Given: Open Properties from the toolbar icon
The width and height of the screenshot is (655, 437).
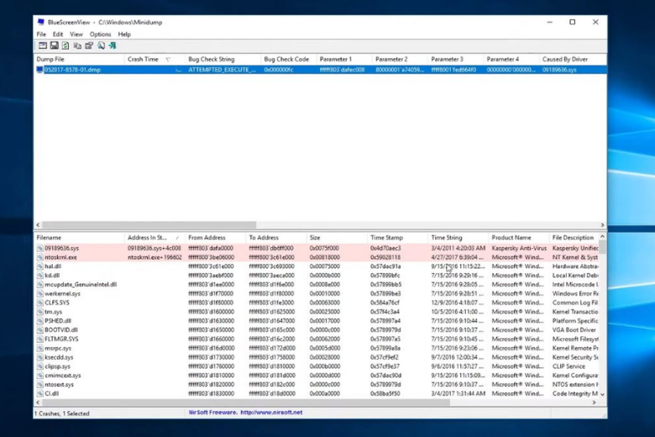Looking at the screenshot, I should click(x=89, y=45).
